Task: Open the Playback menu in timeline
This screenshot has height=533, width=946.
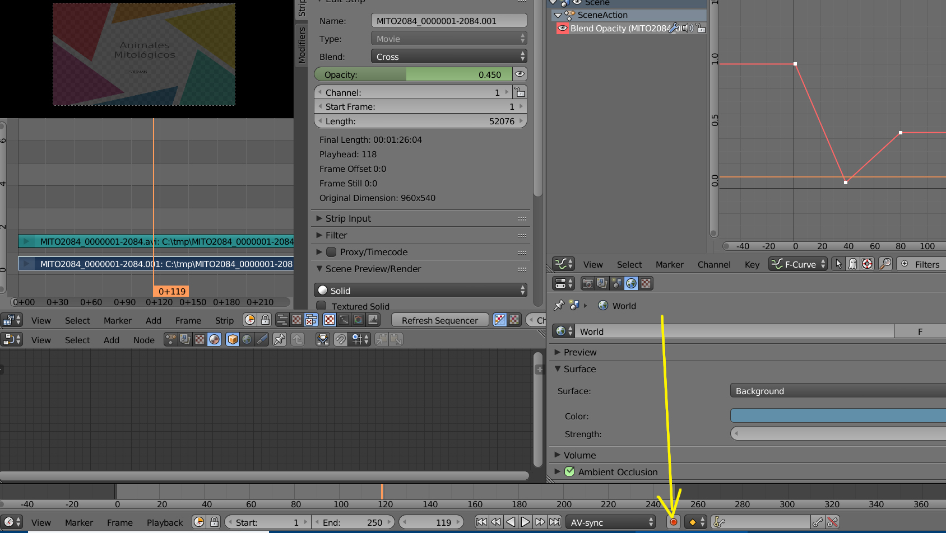Action: coord(165,522)
